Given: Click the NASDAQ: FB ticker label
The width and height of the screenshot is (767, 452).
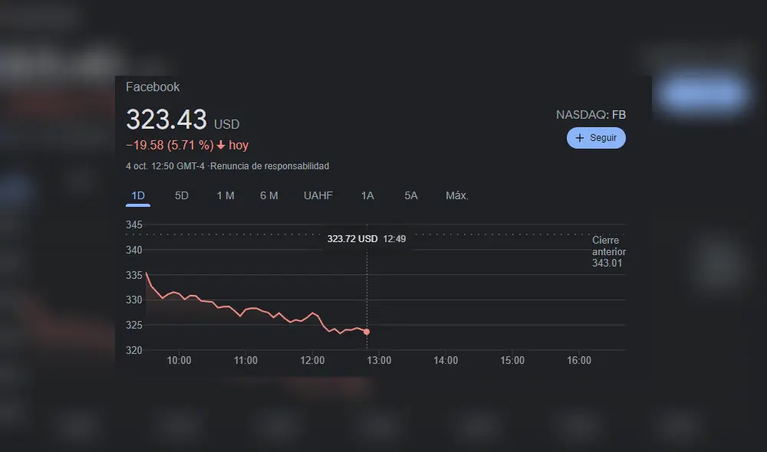Looking at the screenshot, I should coord(591,115).
